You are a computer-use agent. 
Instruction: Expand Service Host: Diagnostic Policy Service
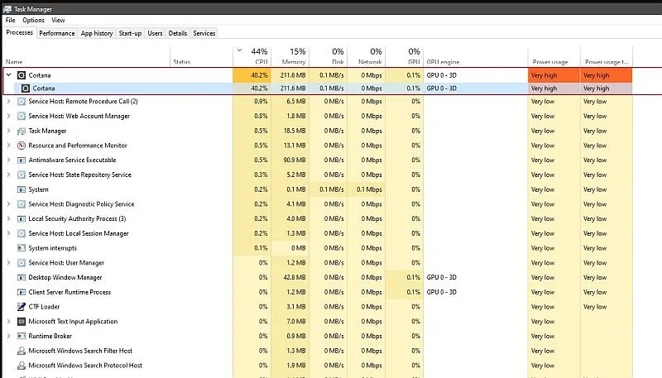pyautogui.click(x=8, y=203)
